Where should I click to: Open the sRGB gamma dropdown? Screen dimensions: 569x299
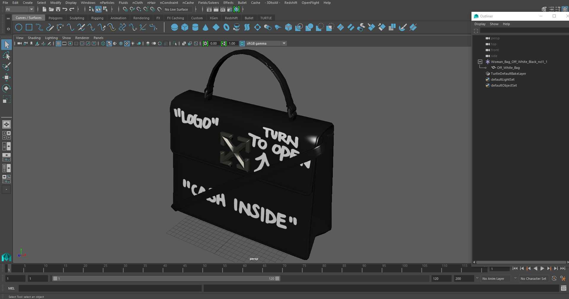[x=266, y=43]
